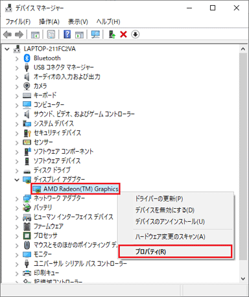249x297 pixels.
Task: Expand the モニター category
Action: [x=17, y=255]
